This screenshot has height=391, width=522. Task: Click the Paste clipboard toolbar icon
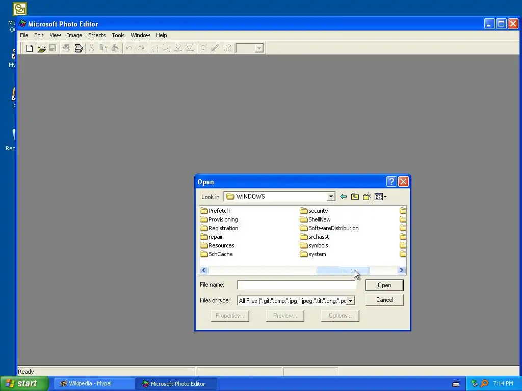pos(115,48)
